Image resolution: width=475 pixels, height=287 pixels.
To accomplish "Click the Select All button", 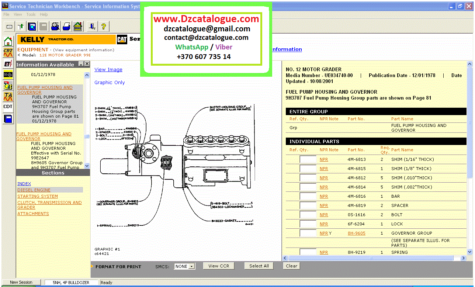I will [x=259, y=266].
